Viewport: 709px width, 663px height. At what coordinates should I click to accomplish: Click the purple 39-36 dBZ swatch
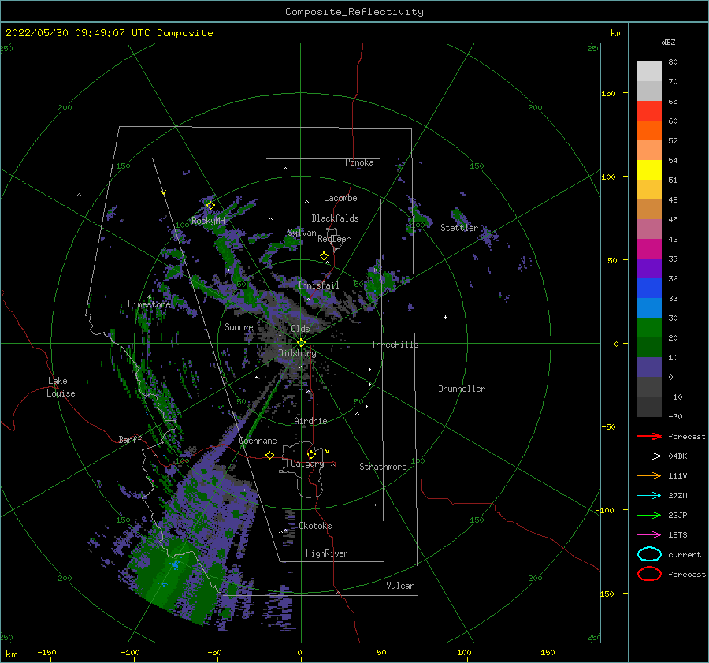pos(649,269)
